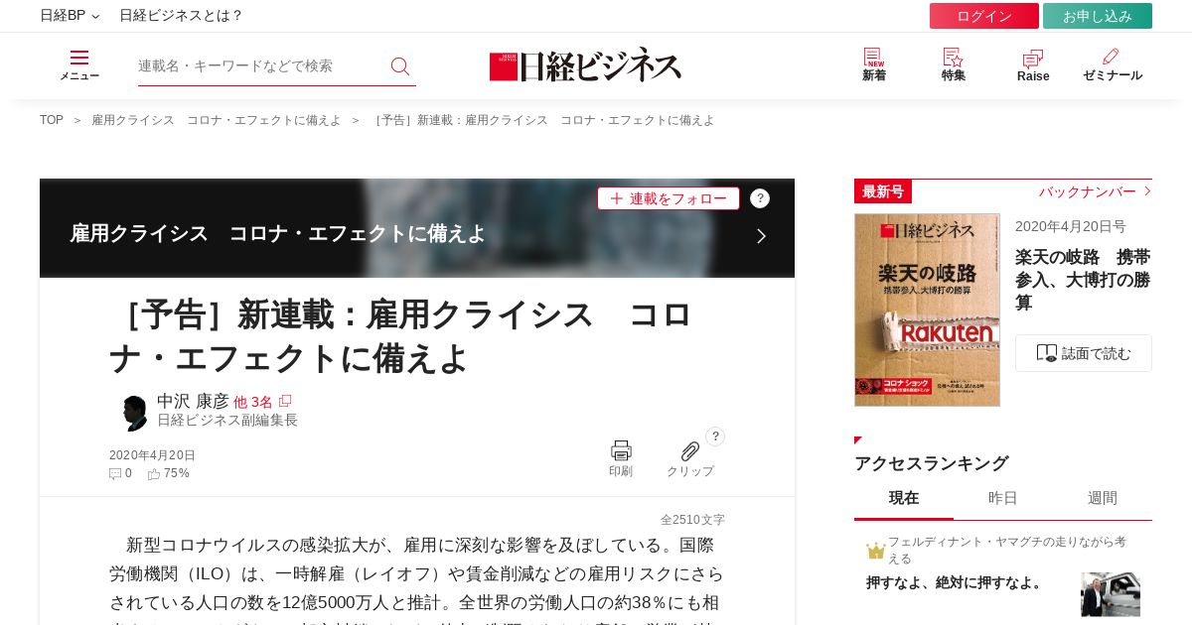Click 連載をフォロー button
The image size is (1192, 625).
pos(669,198)
